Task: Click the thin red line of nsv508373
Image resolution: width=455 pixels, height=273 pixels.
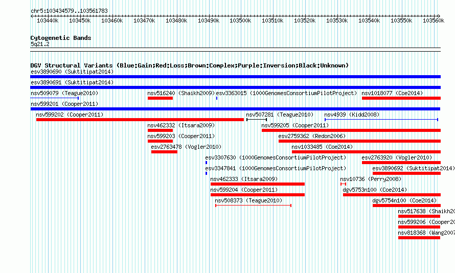Action: pyautogui.click(x=254, y=206)
